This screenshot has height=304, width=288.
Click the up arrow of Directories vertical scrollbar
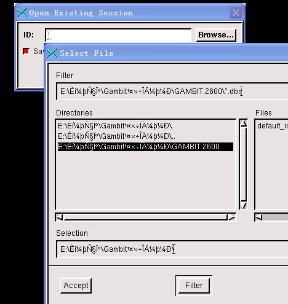tap(244, 123)
